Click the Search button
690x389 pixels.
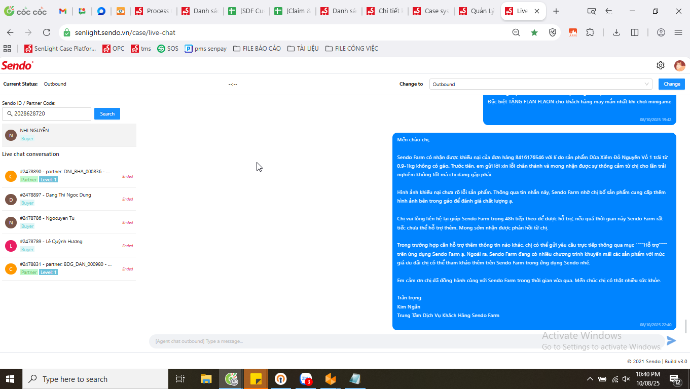(107, 114)
